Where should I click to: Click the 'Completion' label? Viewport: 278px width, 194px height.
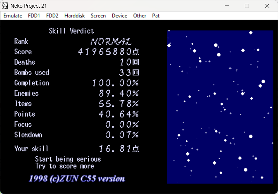point(31,83)
